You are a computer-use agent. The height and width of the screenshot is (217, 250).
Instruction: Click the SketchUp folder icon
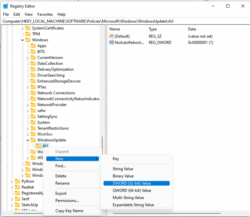(x=17, y=205)
